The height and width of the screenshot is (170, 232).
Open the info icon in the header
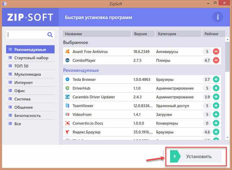click(x=218, y=17)
